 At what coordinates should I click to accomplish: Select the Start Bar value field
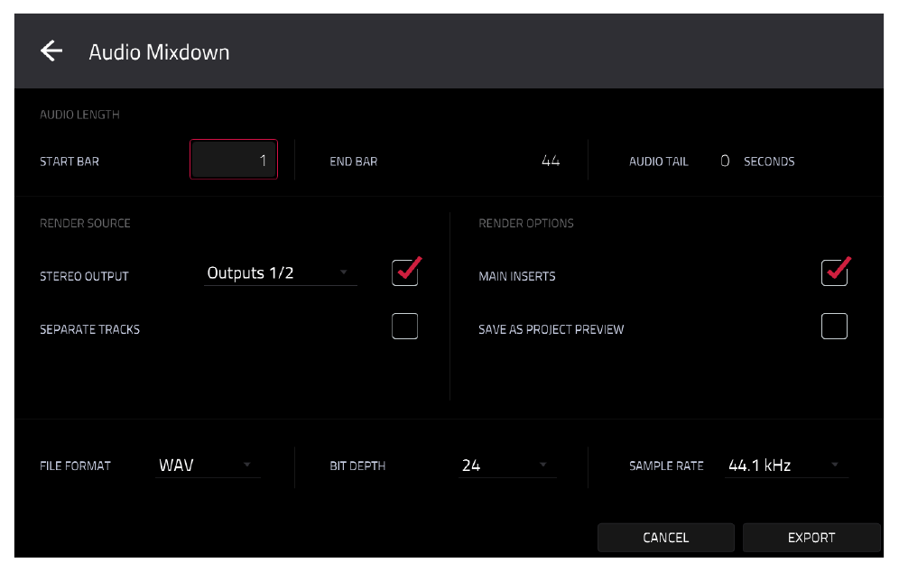click(x=234, y=160)
